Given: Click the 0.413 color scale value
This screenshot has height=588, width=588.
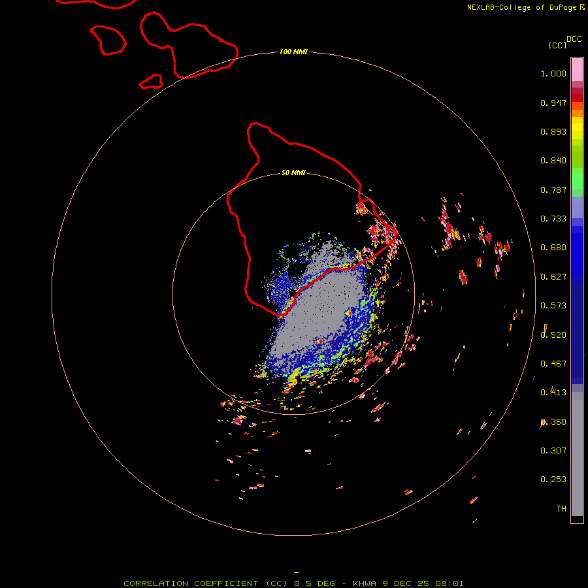Looking at the screenshot, I should click(x=553, y=393).
